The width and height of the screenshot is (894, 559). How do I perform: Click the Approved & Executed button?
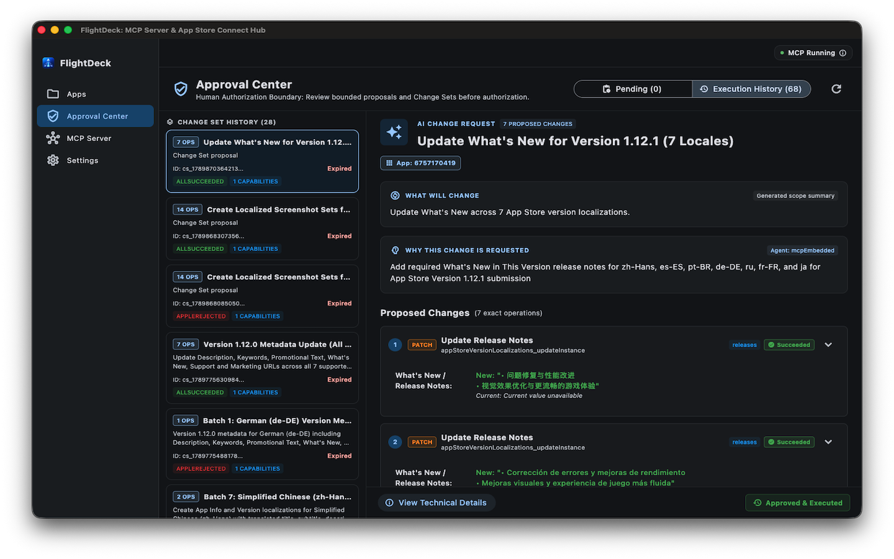798,502
